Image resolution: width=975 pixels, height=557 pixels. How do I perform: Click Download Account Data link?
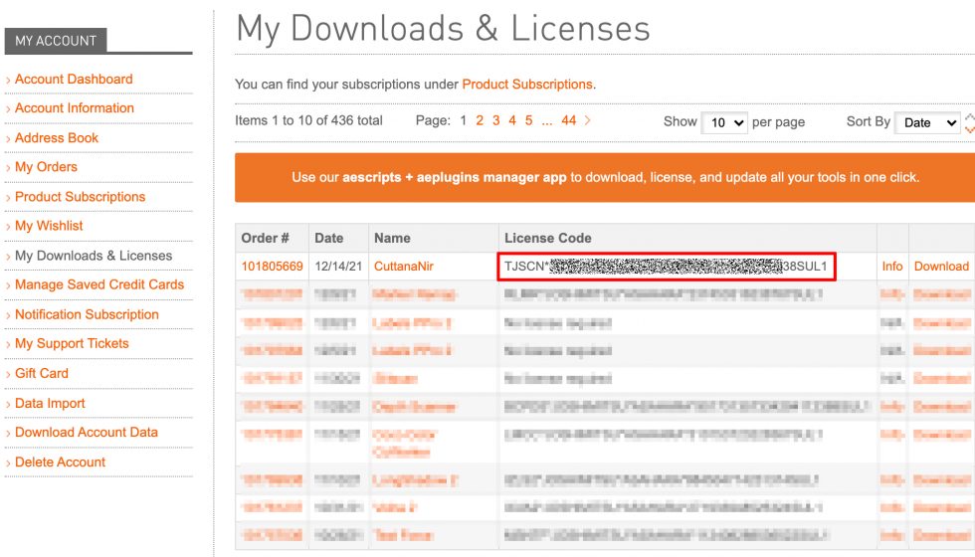[x=87, y=433]
